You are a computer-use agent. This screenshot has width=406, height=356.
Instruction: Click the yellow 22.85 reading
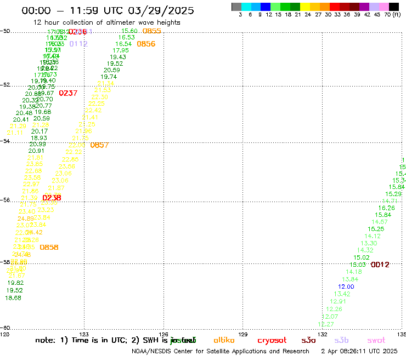tap(70, 159)
